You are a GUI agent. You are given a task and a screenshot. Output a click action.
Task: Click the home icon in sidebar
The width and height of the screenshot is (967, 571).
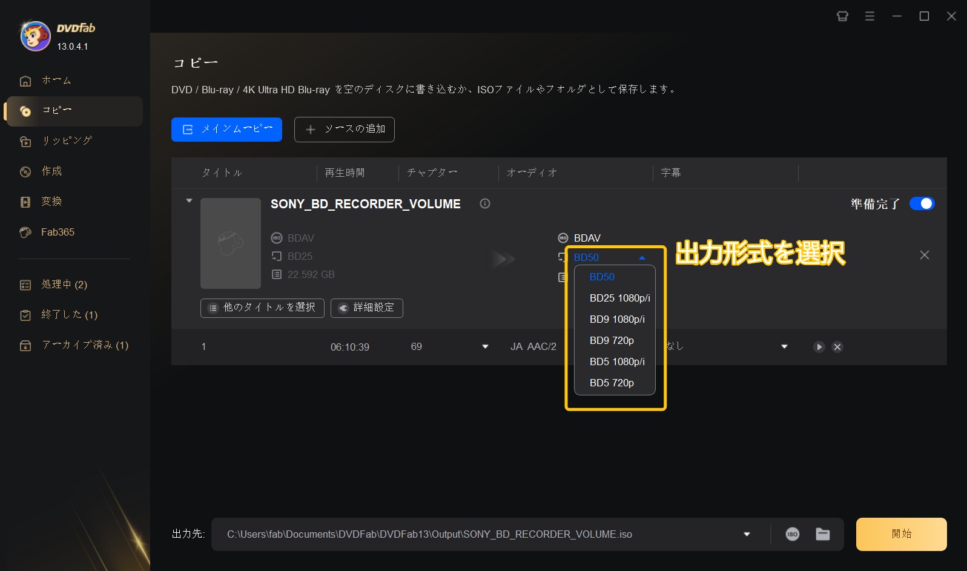[25, 81]
